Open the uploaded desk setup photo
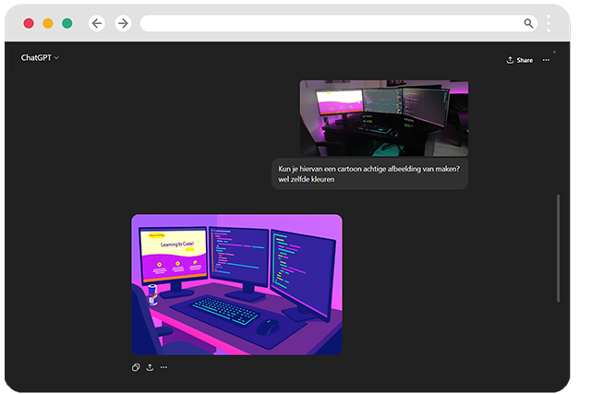The image size is (591, 394). pyautogui.click(x=384, y=118)
